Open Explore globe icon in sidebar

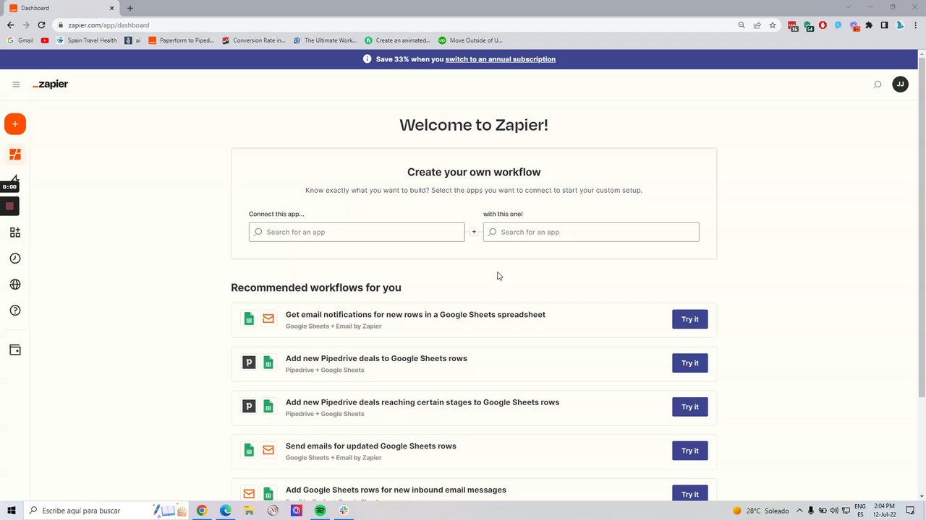(x=15, y=285)
